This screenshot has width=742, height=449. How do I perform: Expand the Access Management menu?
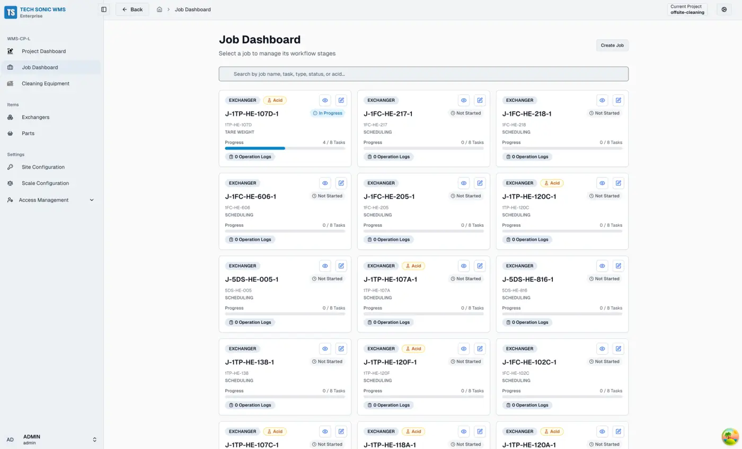[50, 200]
